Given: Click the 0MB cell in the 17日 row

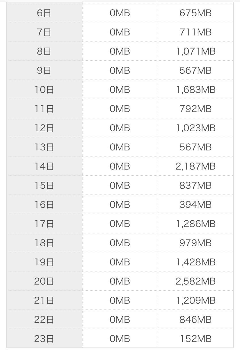Looking at the screenshot, I should (x=120, y=224).
